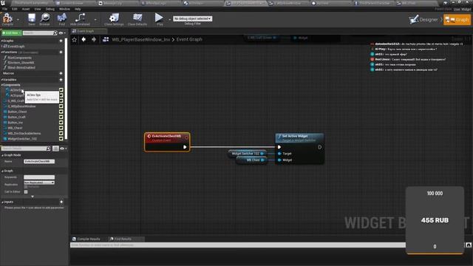This screenshot has width=473, height=266.
Task: Click the blueprint graph grid icon
Action: (106, 39)
